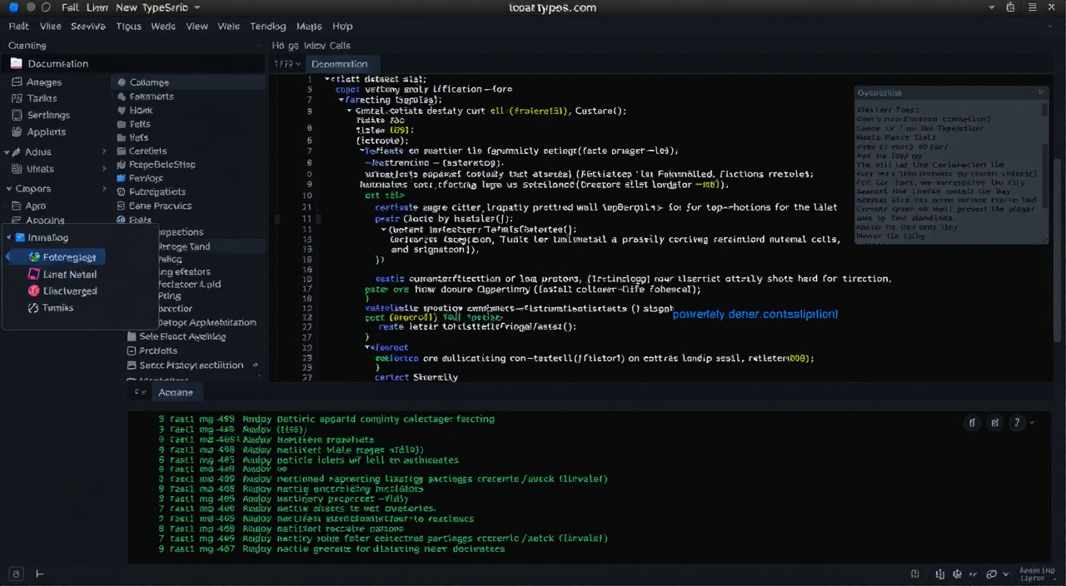1066x586 pixels.
Task: Click the icon beside Uhtels
Action: (17, 169)
